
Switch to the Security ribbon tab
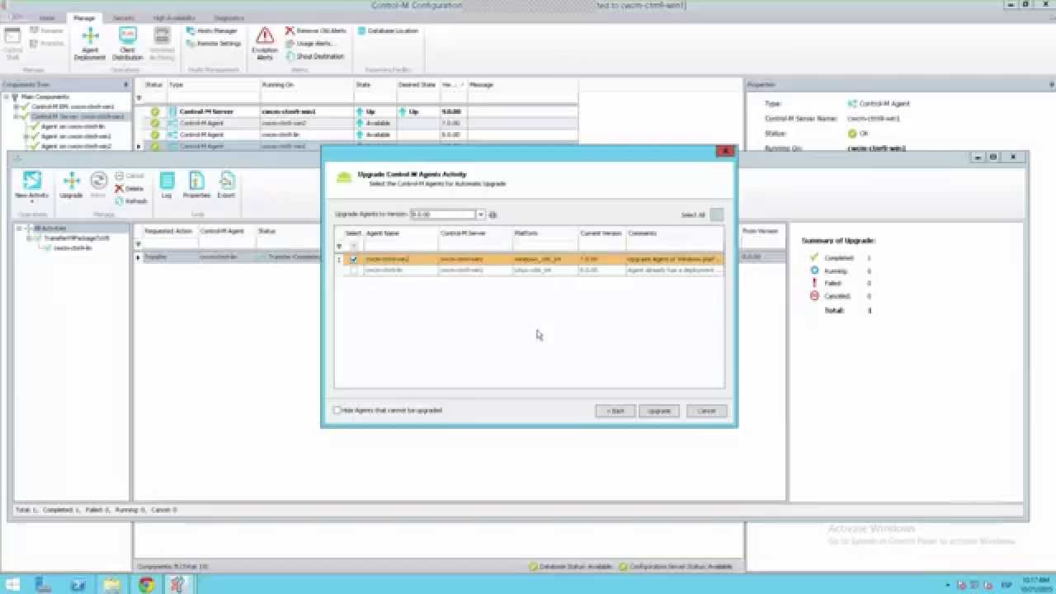click(124, 17)
